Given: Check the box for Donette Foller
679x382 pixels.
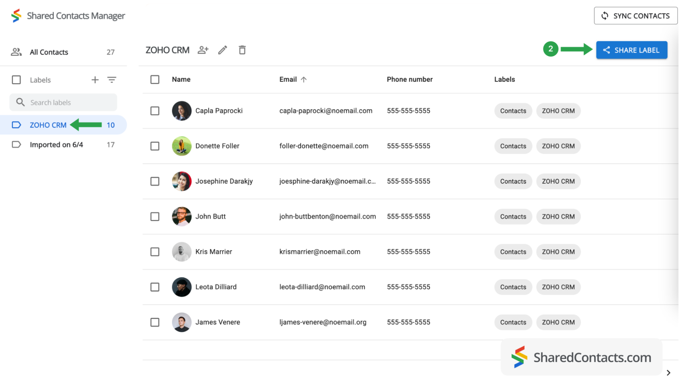Looking at the screenshot, I should point(155,146).
